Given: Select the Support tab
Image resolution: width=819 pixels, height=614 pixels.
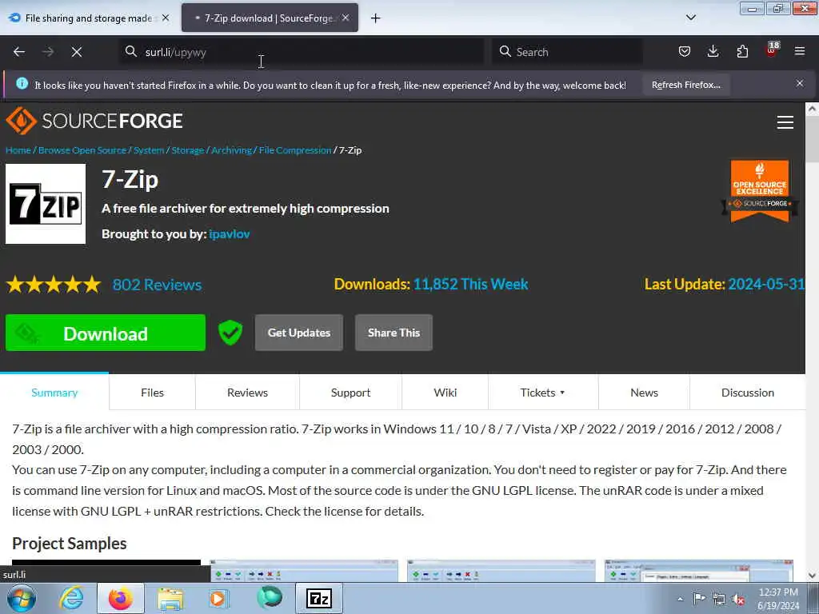Looking at the screenshot, I should [350, 393].
